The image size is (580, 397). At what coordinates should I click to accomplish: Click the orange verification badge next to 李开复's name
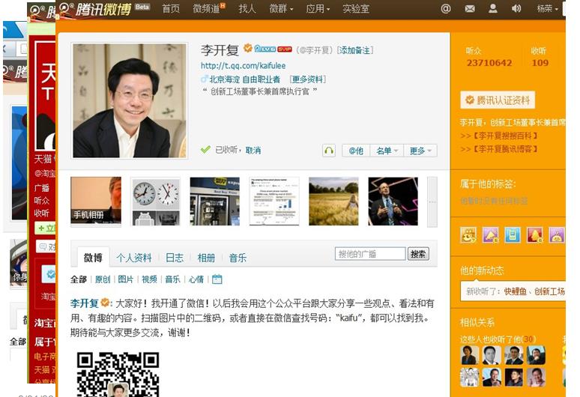[x=247, y=48]
